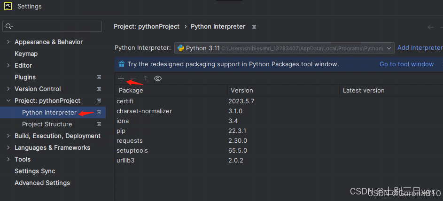The height and width of the screenshot is (201, 443).
Task: Open the Keymap settings page
Action: click(26, 54)
